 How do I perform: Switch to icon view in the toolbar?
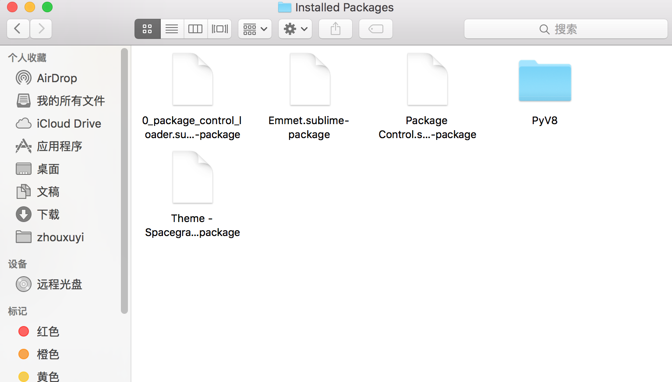(147, 28)
